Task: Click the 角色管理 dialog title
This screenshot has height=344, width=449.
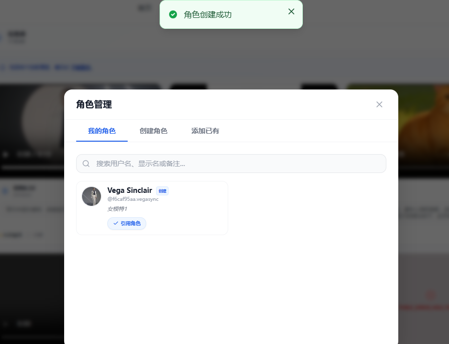Action: coord(94,104)
